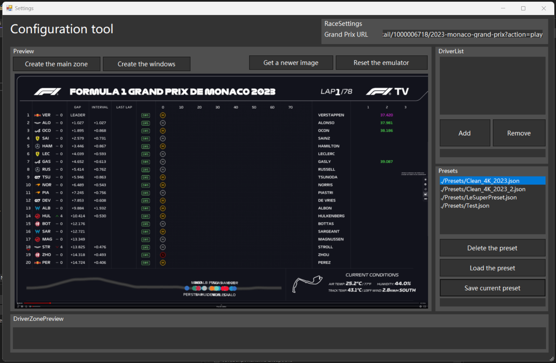The width and height of the screenshot is (556, 363).
Task: Click the LEADER gap label for VER
Action: coord(78,115)
